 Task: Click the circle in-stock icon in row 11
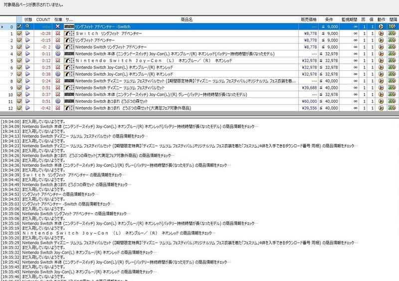(x=58, y=101)
